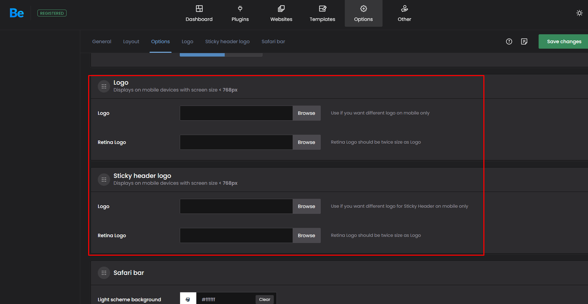588x304 pixels.
Task: Select the Options top menu item
Action: point(364,13)
